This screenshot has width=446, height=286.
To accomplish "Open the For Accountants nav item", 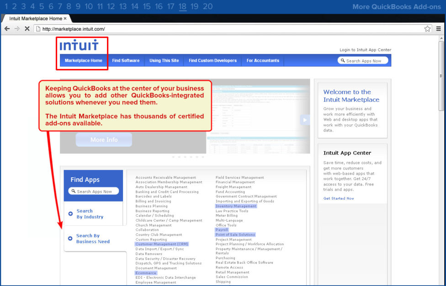I will (263, 61).
